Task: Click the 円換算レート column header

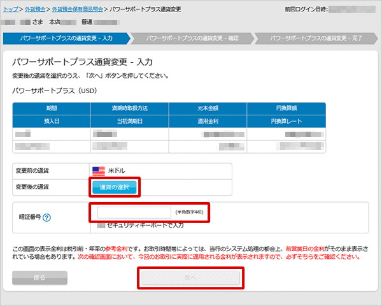Action: [286, 121]
